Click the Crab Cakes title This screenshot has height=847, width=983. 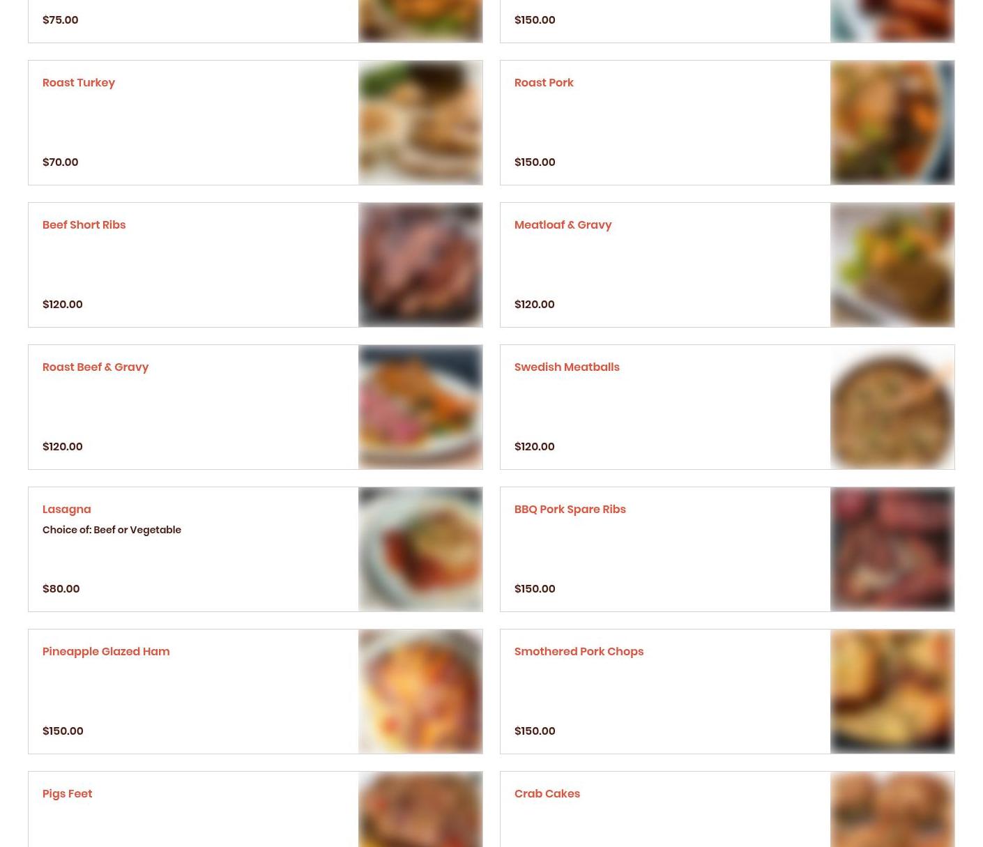(x=547, y=793)
